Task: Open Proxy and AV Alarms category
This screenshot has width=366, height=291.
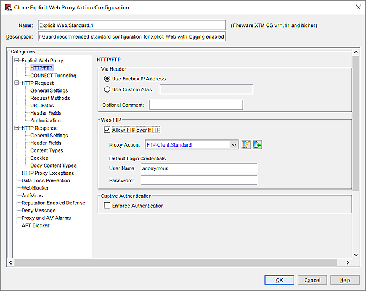Action: tap(46, 218)
